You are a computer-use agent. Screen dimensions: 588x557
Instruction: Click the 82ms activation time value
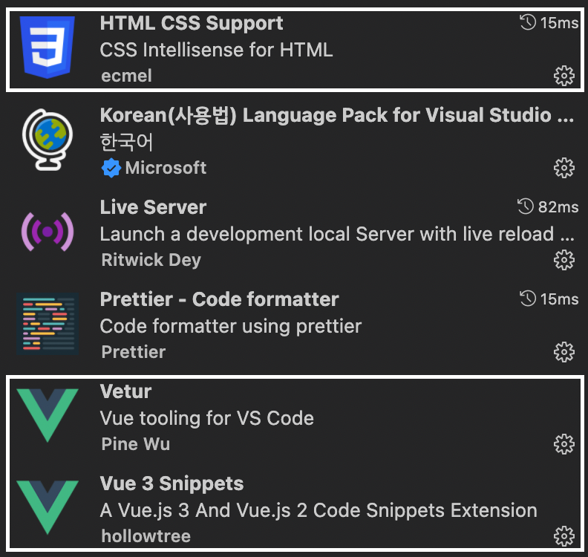558,207
